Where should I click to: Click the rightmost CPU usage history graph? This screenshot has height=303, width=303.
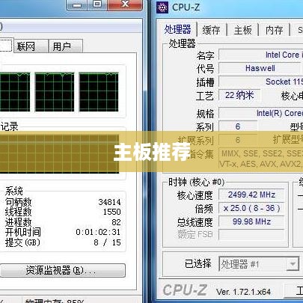pyautogui.click(x=99, y=92)
